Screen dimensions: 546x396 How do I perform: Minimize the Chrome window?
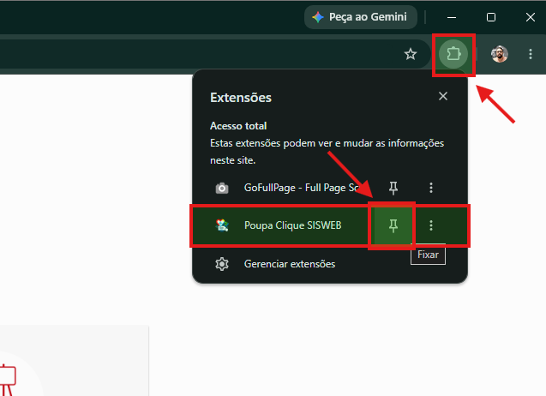452,17
